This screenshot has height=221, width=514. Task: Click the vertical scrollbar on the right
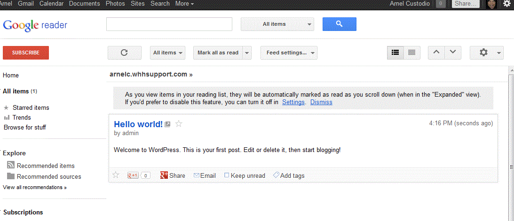[x=511, y=141]
